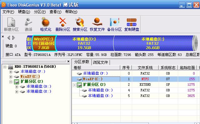This screenshot has height=124, width=200.
Task: Click the 型号:ST960821A disk info text
Action: click(x=37, y=55)
